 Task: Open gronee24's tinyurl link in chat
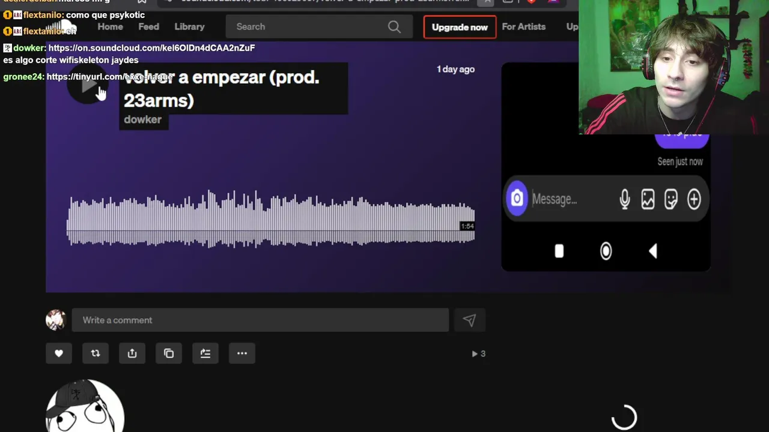tap(110, 77)
